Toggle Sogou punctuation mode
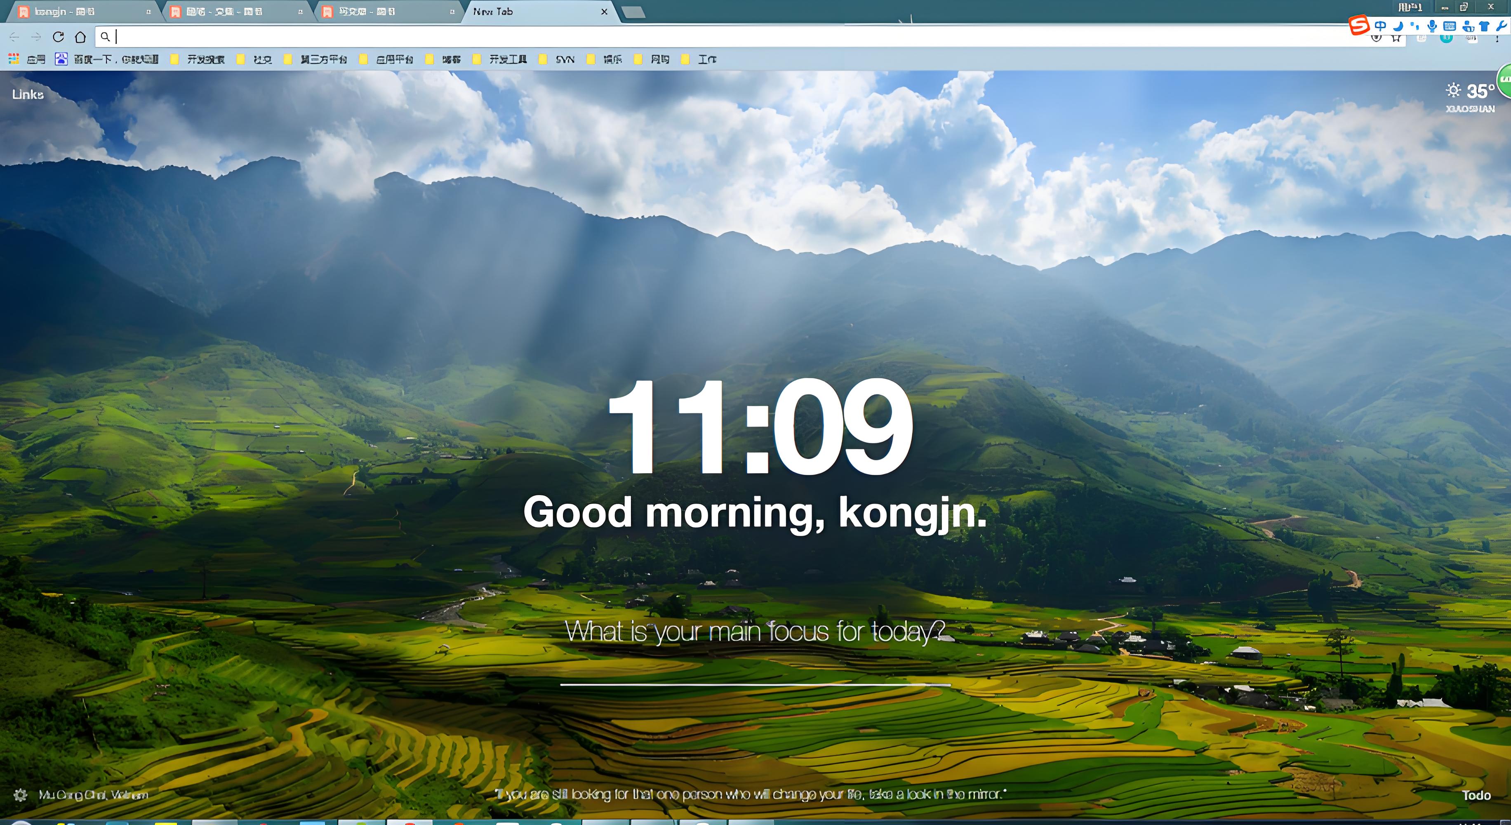Viewport: 1511px width, 825px height. tap(1415, 26)
